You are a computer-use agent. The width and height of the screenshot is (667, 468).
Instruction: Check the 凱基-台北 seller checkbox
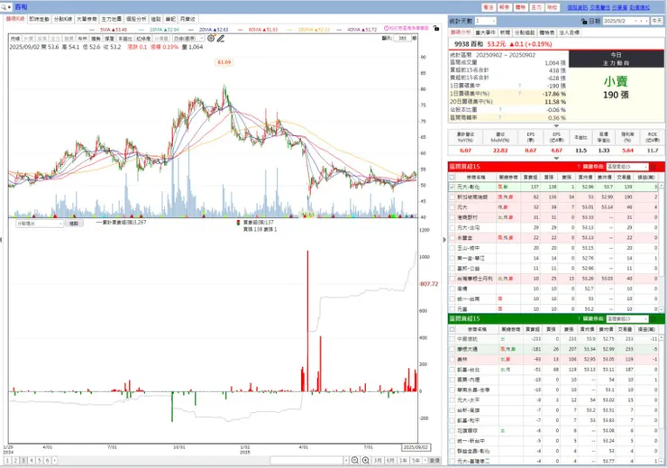(x=452, y=370)
